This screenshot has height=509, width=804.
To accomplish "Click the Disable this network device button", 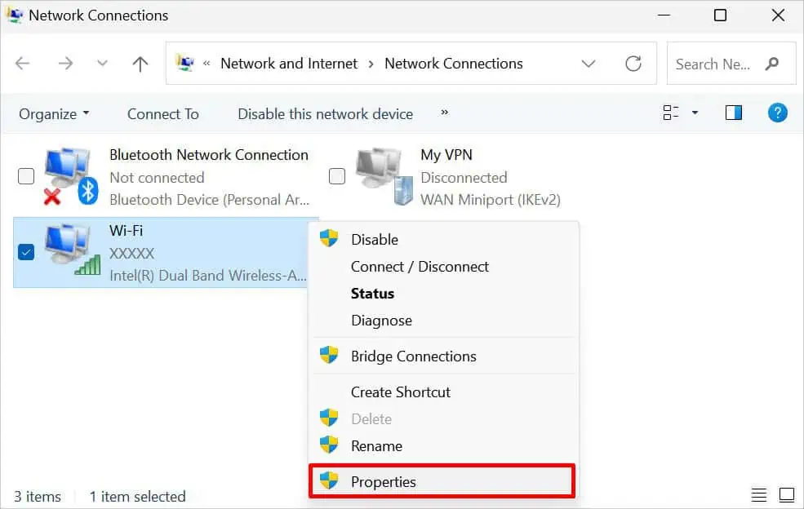I will pos(324,113).
